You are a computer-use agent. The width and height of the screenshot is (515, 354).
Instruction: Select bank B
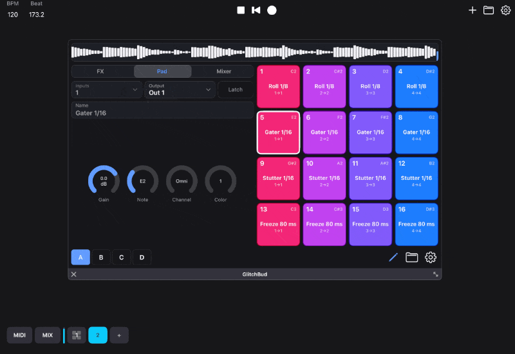coord(101,257)
